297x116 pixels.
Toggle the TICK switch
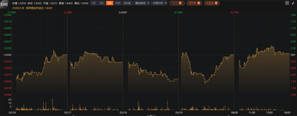(177, 3)
